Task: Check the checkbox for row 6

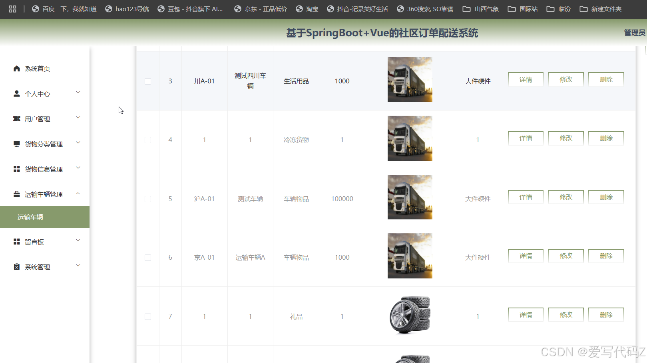Action: tap(148, 258)
